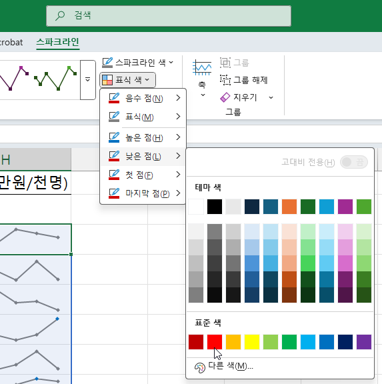Open the 높은 점(H) submenu

click(x=143, y=137)
